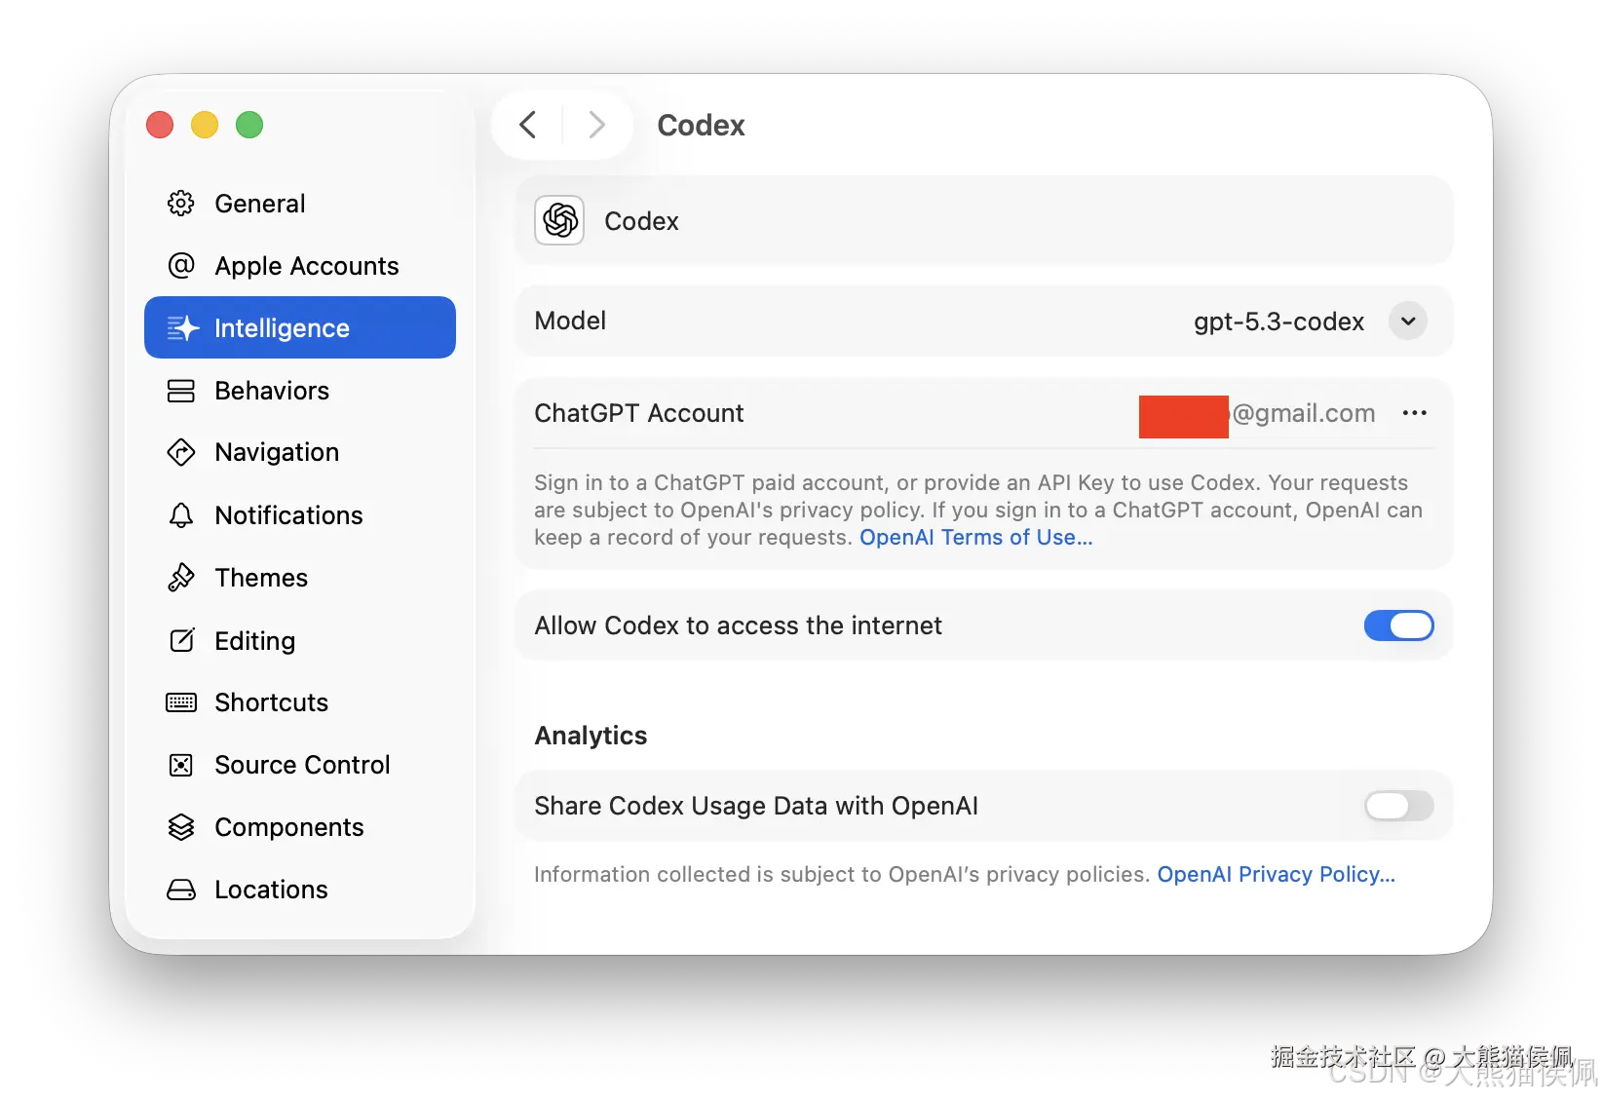The image size is (1602, 1099).
Task: Enable Share Codex Usage Data with OpenAI
Action: [1398, 806]
